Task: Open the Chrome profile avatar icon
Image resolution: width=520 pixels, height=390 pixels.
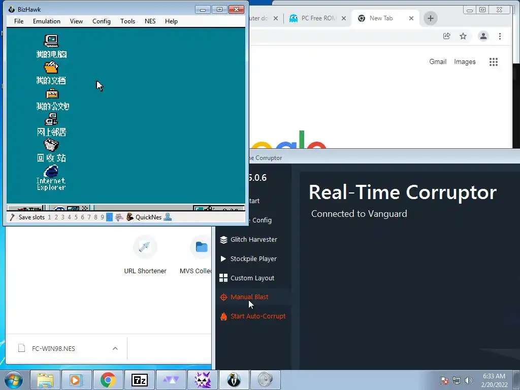Action: coord(483,36)
